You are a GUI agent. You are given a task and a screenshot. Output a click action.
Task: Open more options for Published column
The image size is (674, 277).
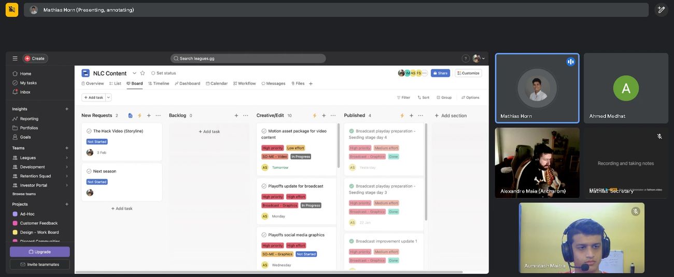[420, 115]
